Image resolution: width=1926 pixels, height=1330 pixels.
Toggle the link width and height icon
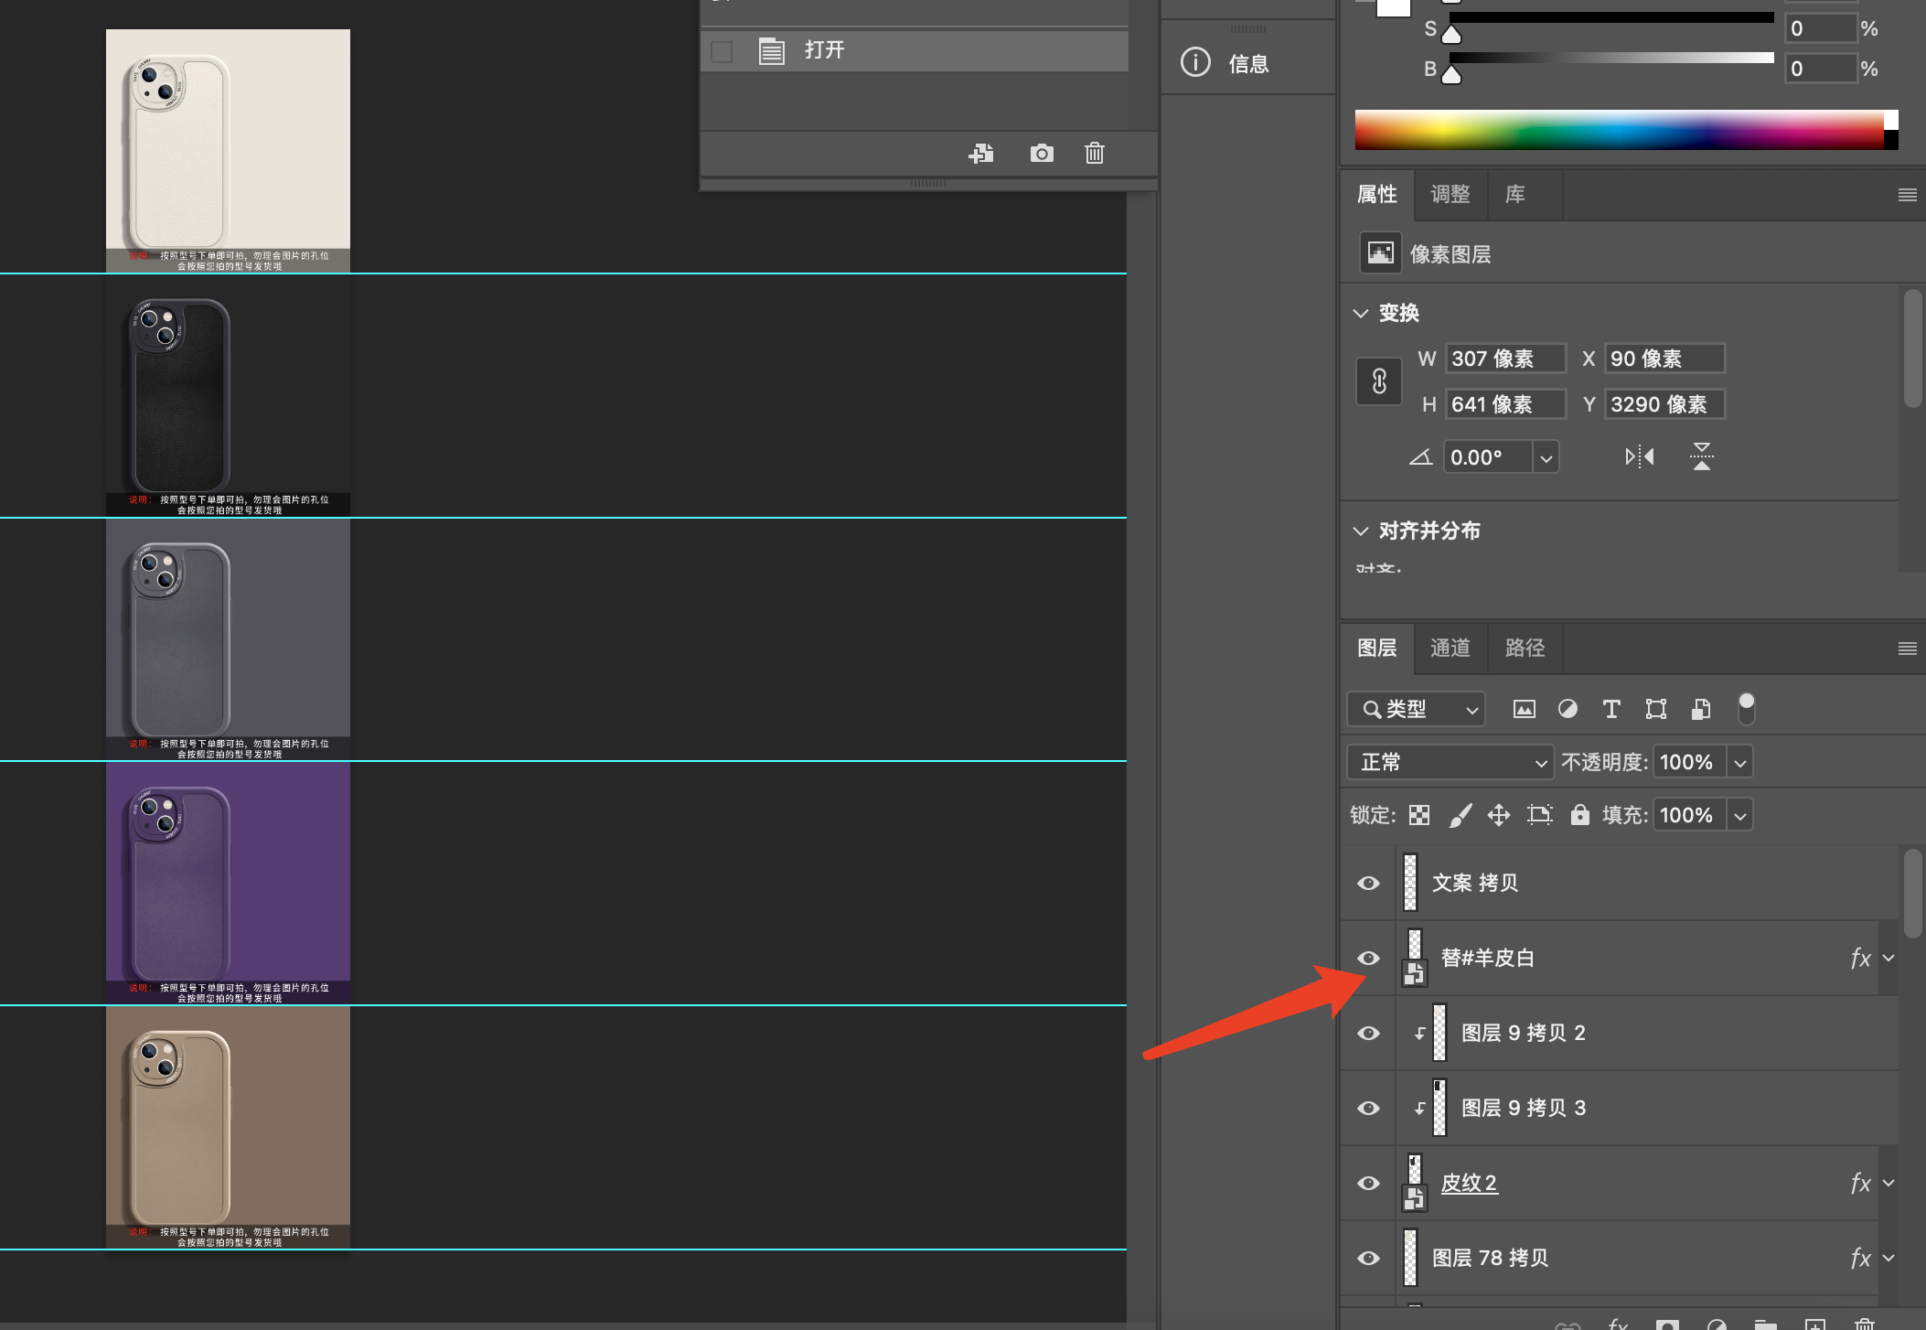[1379, 381]
